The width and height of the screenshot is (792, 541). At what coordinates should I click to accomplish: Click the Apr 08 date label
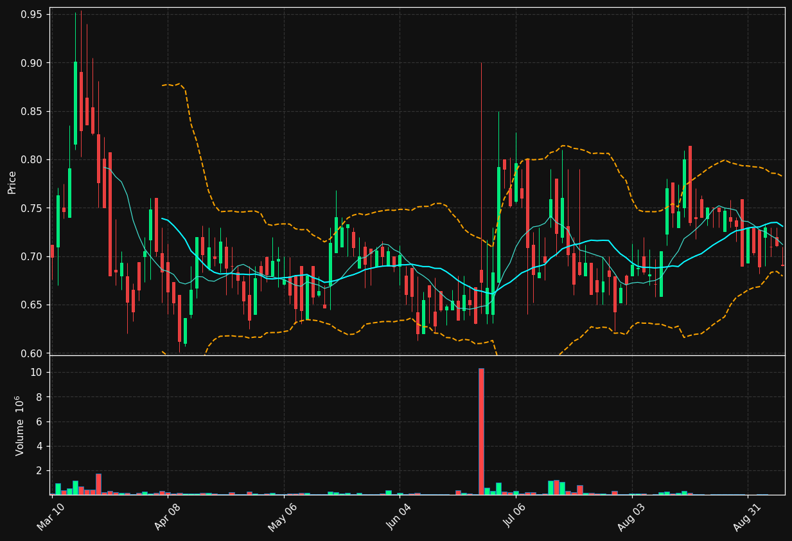click(x=168, y=517)
